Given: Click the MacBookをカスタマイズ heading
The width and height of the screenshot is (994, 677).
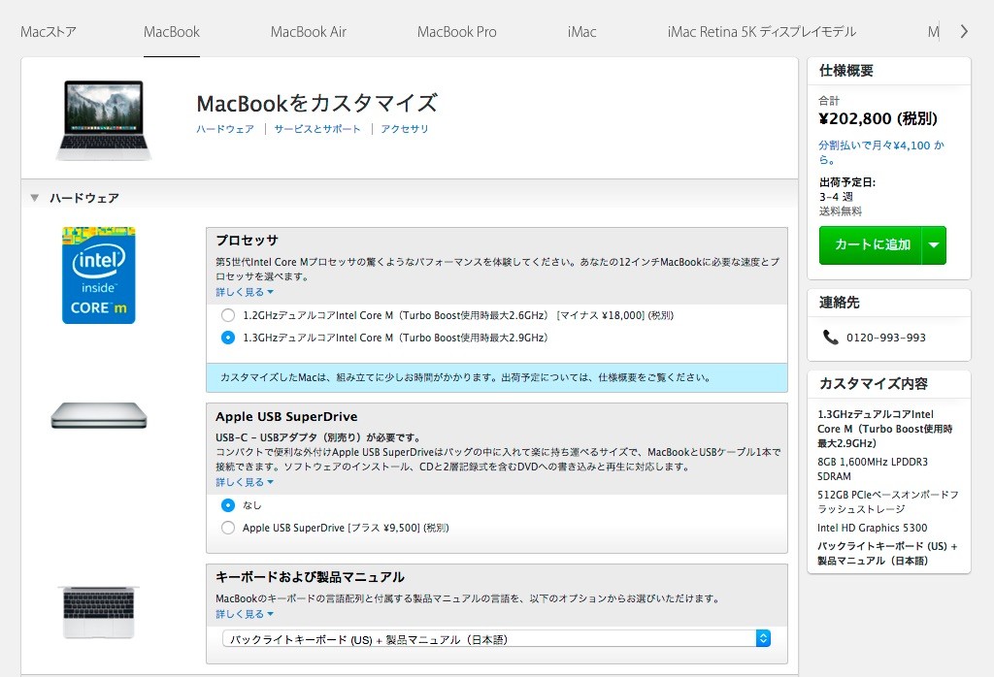Looking at the screenshot, I should tap(316, 103).
